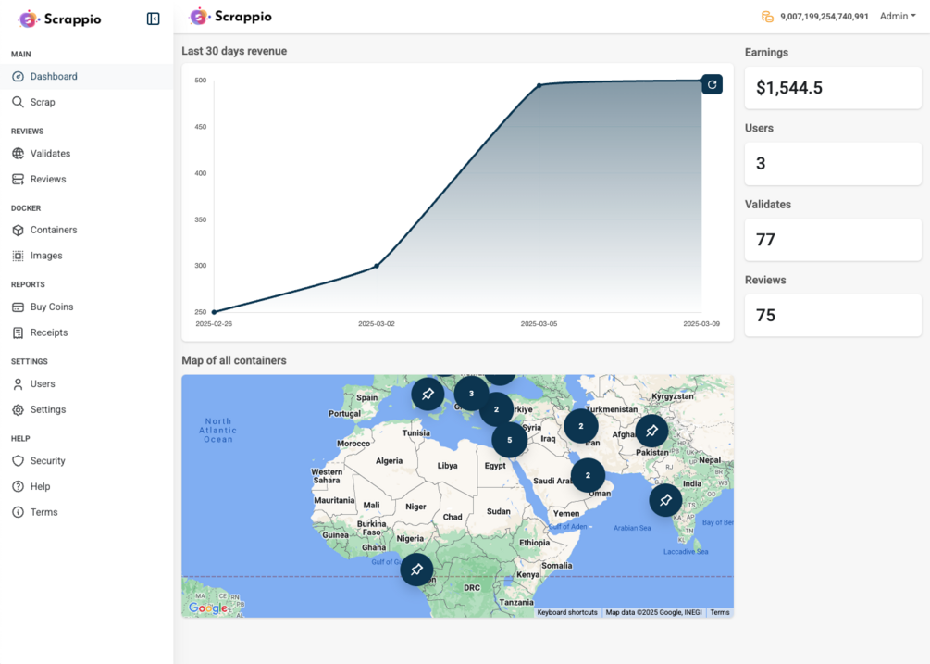This screenshot has height=664, width=930.
Task: Select the pin marker over Pakistan
Action: pyautogui.click(x=651, y=431)
